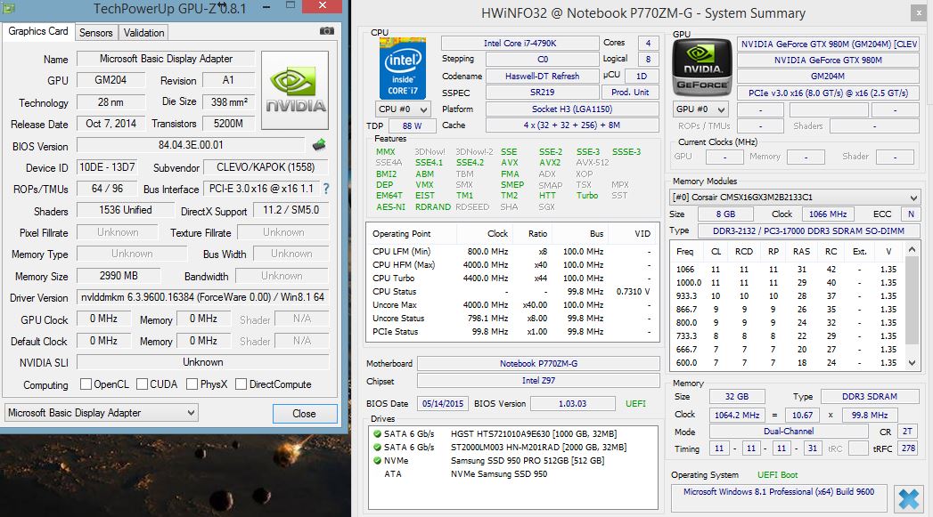Switch to the Graphics Card tab
The width and height of the screenshot is (933, 517).
[x=38, y=31]
